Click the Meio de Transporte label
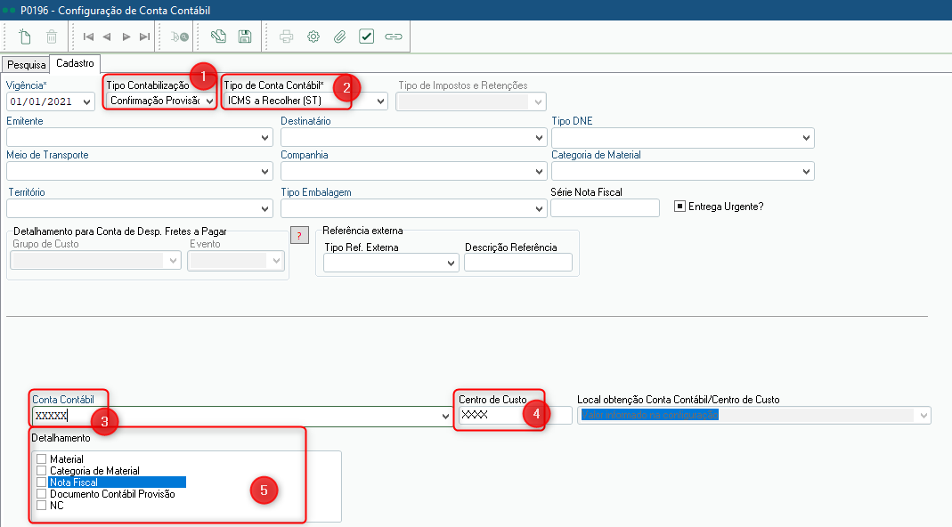Viewport: 952px width, 527px height. coord(47,155)
